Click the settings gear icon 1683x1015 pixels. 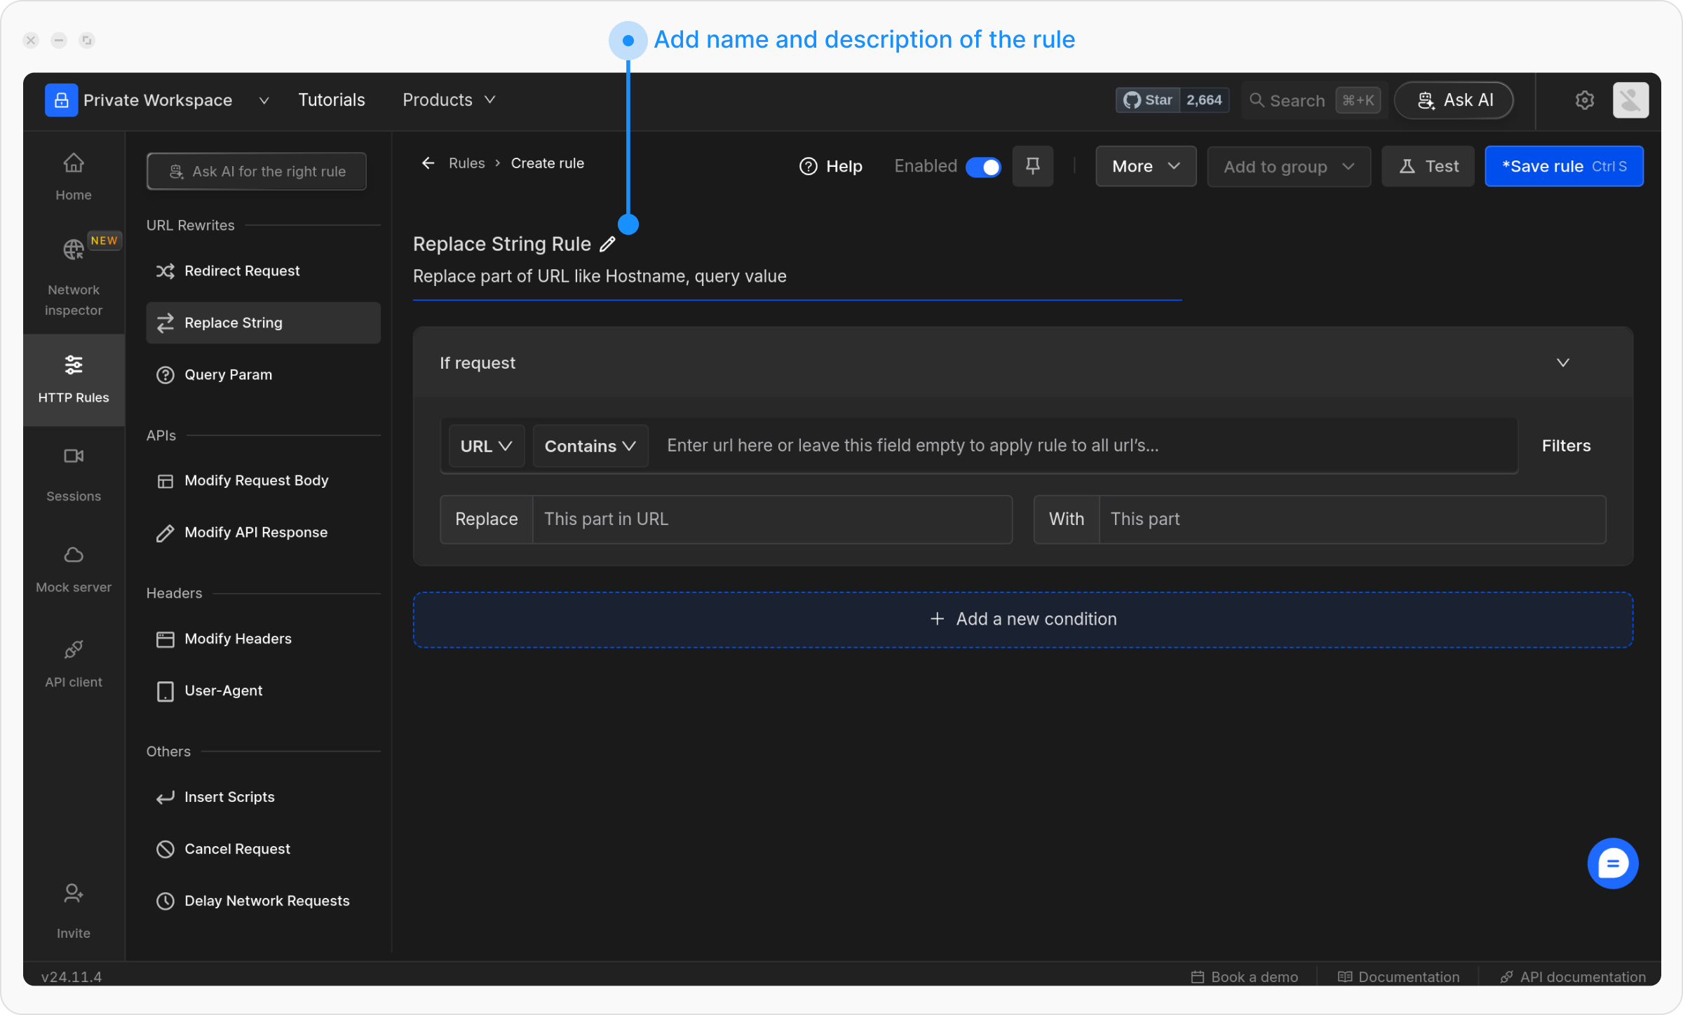click(1584, 100)
